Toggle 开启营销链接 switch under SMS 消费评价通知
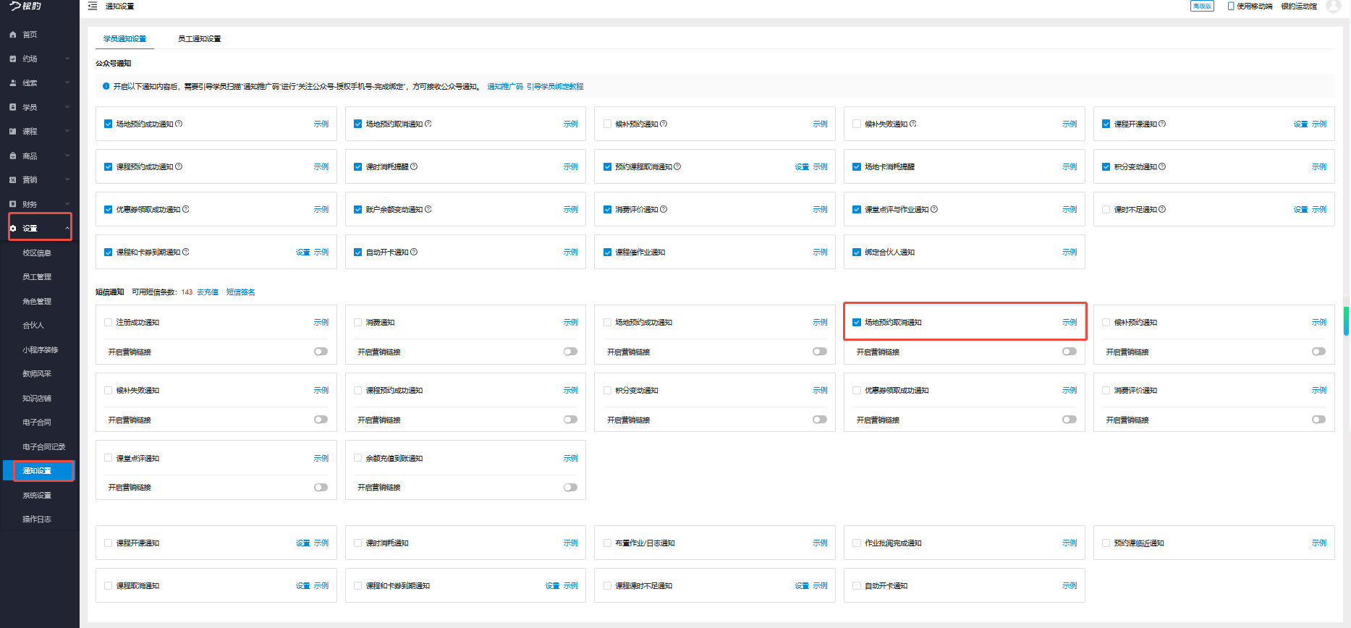The height and width of the screenshot is (628, 1351). pos(1318,420)
